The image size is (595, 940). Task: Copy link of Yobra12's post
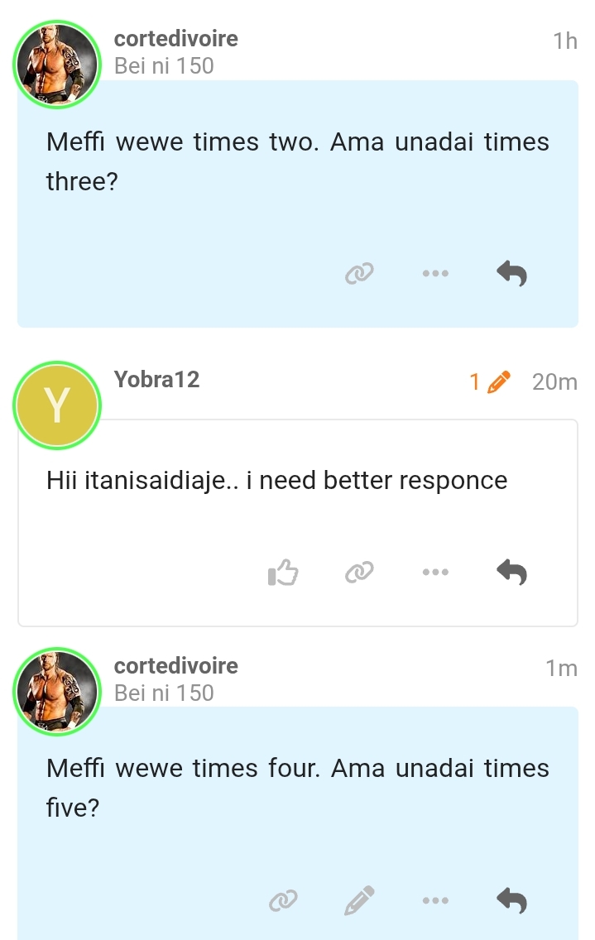[360, 572]
